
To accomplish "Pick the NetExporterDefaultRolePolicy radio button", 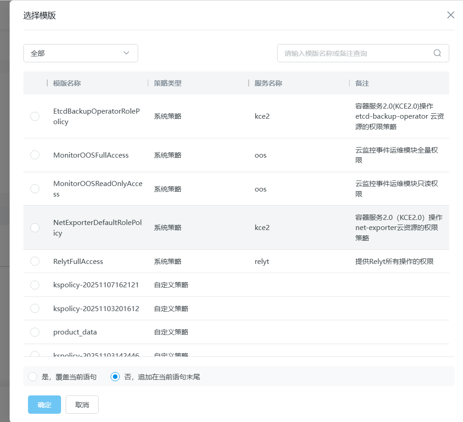I will (35, 227).
